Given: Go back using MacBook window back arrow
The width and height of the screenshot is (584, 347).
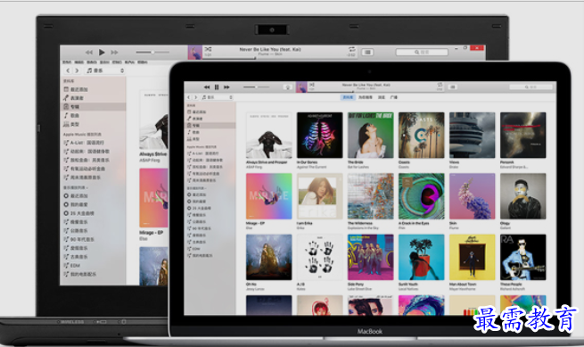Looking at the screenshot, I should pyautogui.click(x=189, y=97).
